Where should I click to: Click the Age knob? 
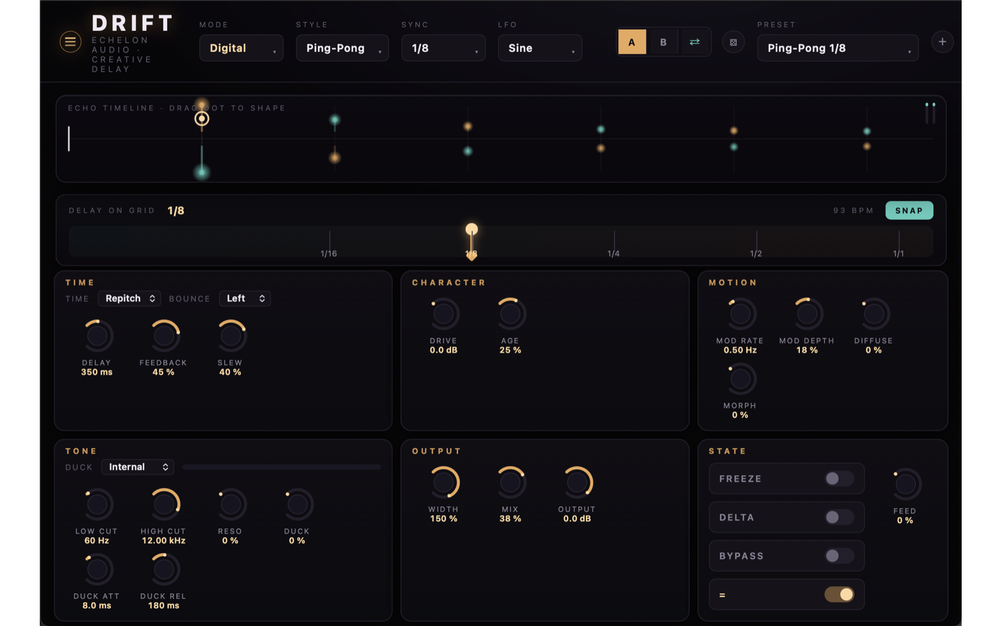[510, 314]
